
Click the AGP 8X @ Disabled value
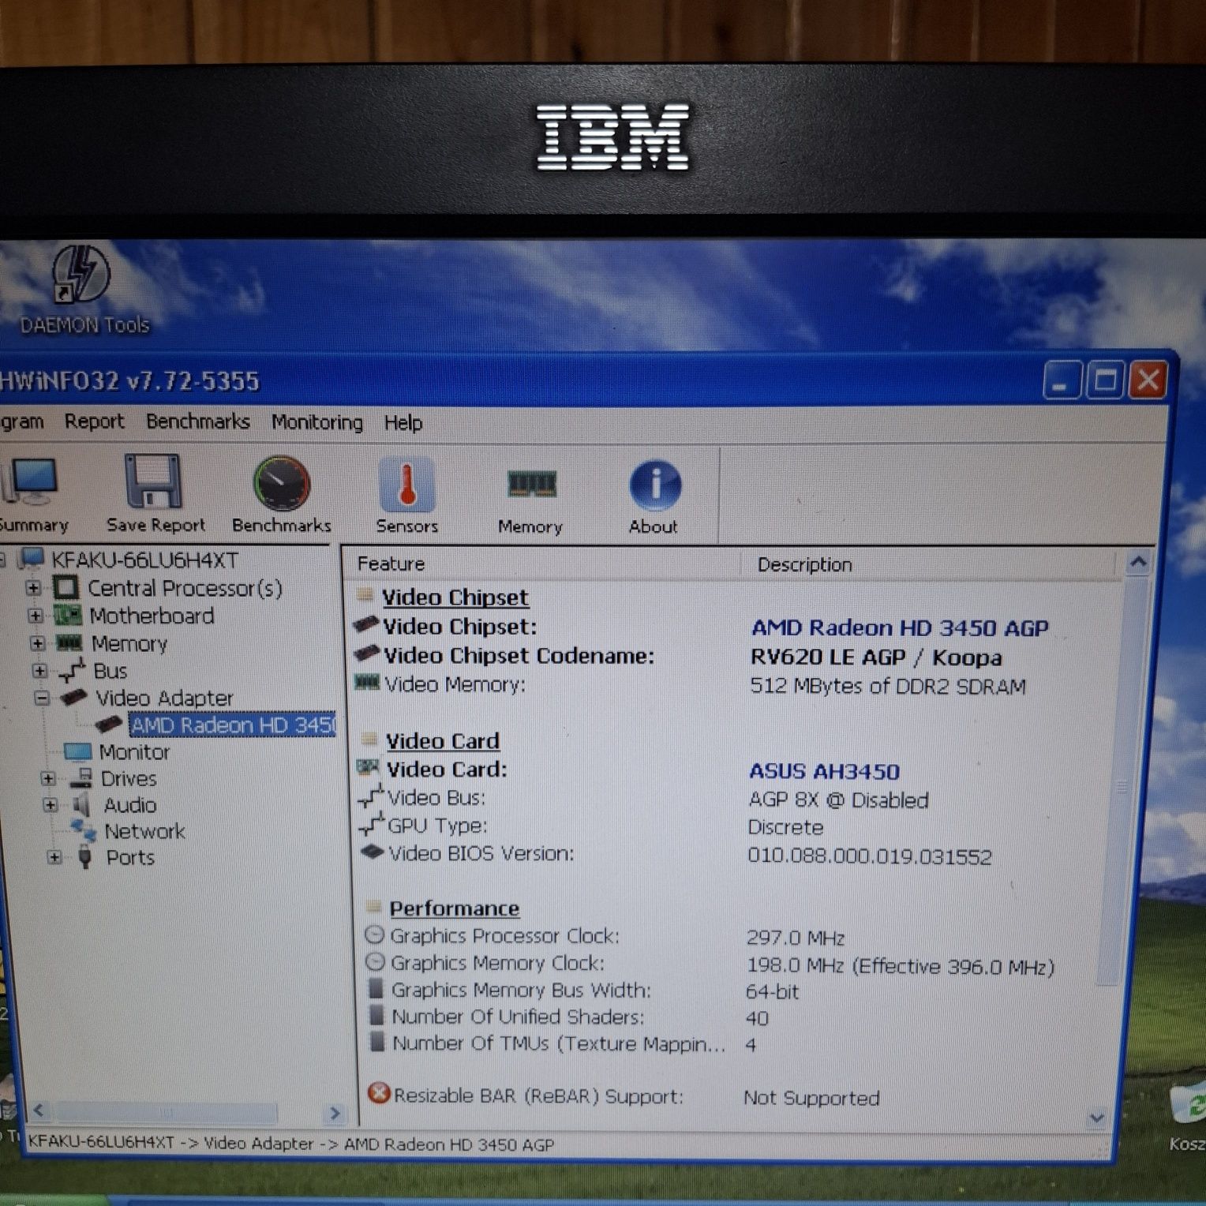click(838, 800)
